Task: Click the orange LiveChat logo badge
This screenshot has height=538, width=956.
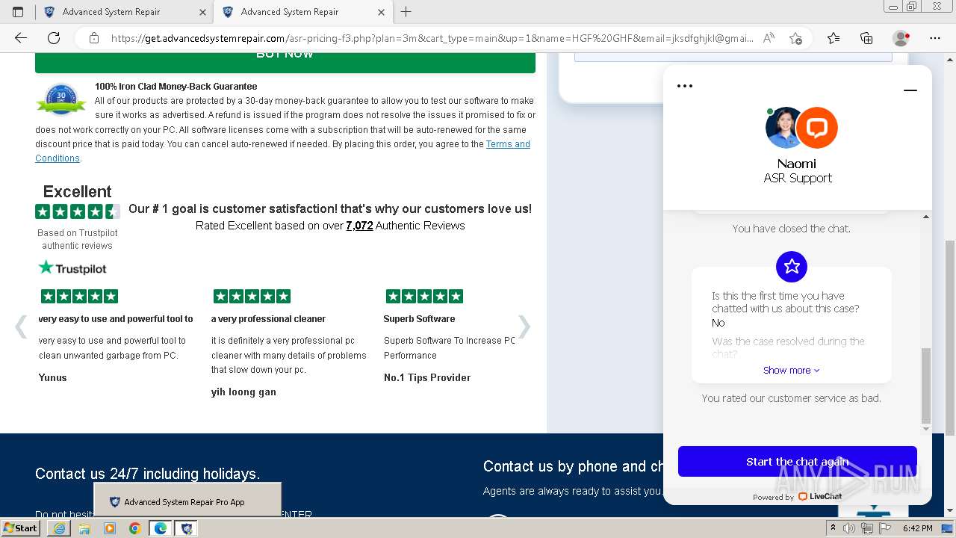Action: (816, 128)
